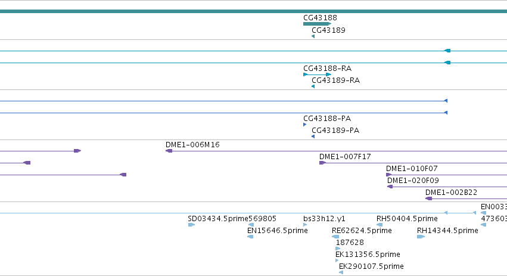
Task: Select the SD03434.5prime EST glyph
Action: (x=191, y=225)
